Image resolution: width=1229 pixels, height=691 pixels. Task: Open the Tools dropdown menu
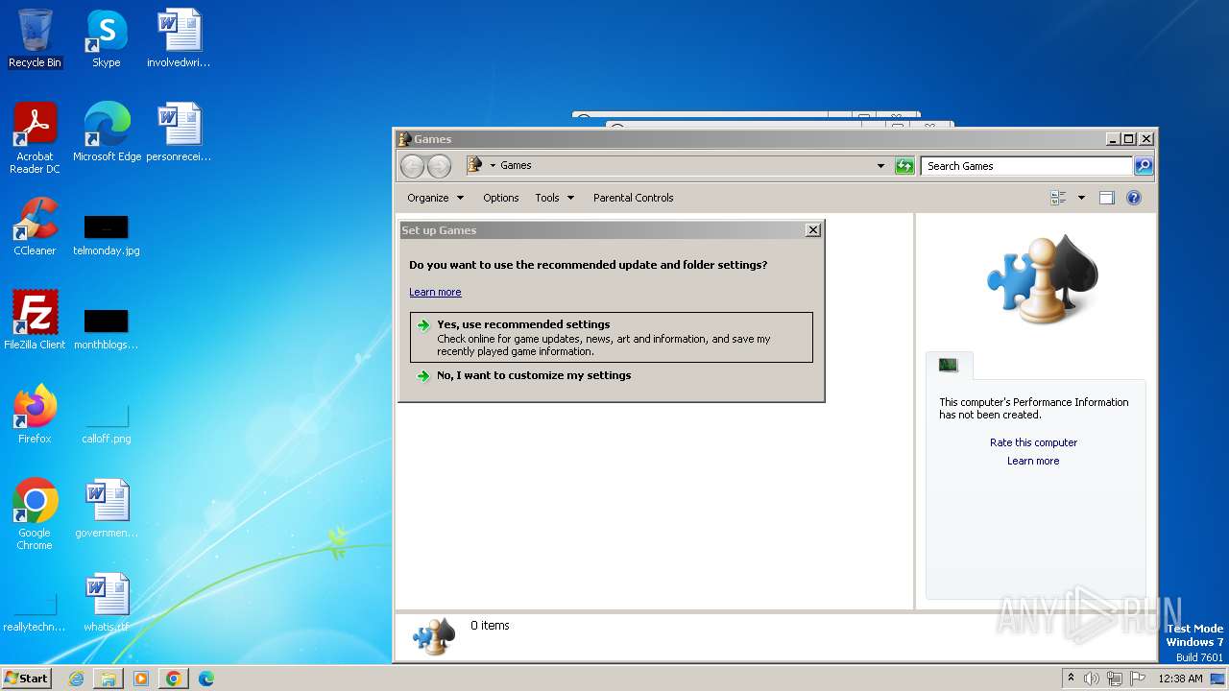click(554, 198)
